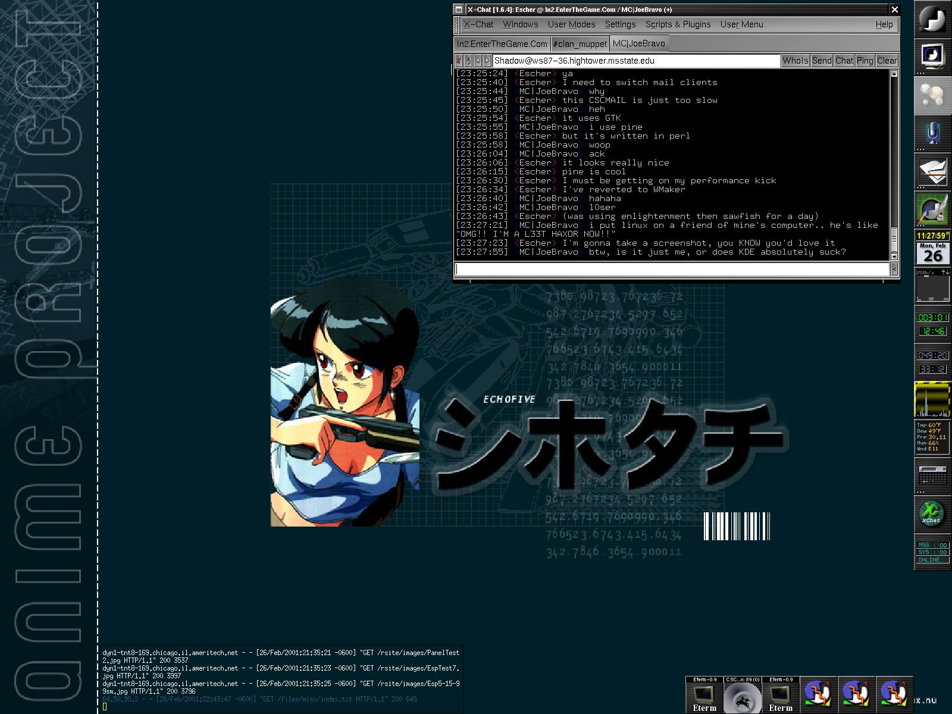Click the red X tab close icon
Screen dimensions: 952x714
(x=459, y=61)
